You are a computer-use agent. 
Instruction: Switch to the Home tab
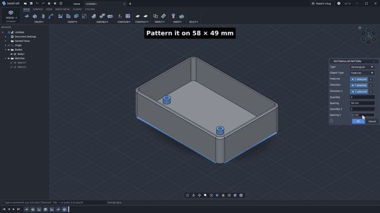pos(77,4)
